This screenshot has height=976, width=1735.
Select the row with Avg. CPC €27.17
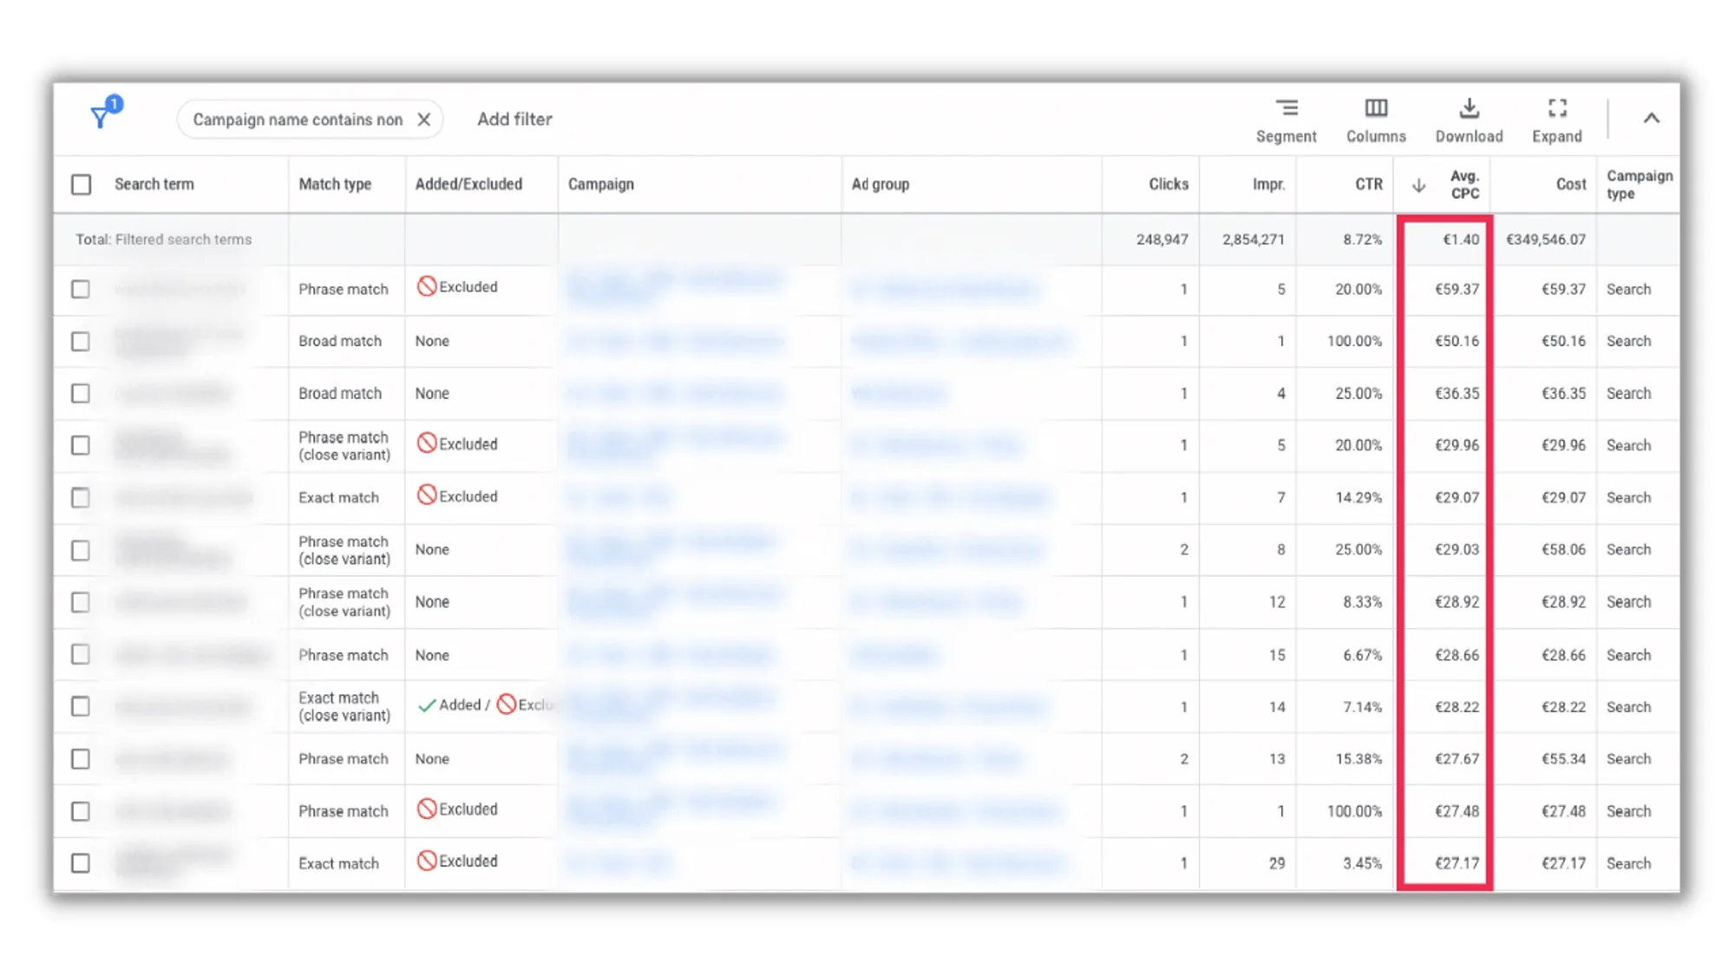[81, 863]
